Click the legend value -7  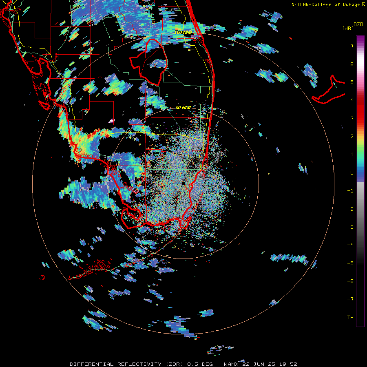pos(350,299)
